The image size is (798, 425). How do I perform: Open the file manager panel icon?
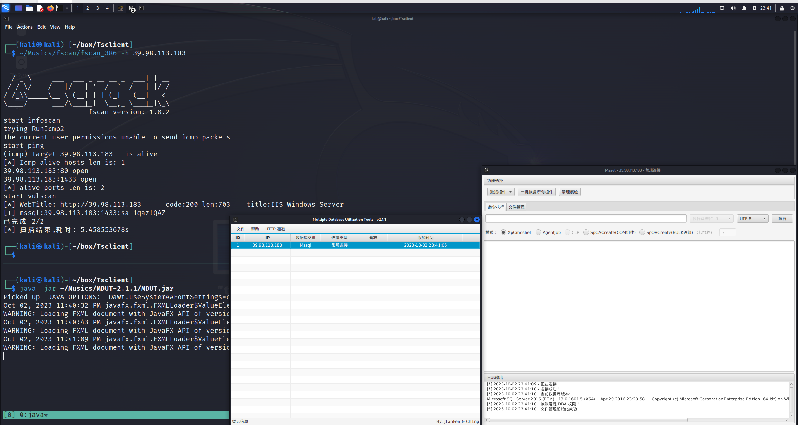coord(29,8)
